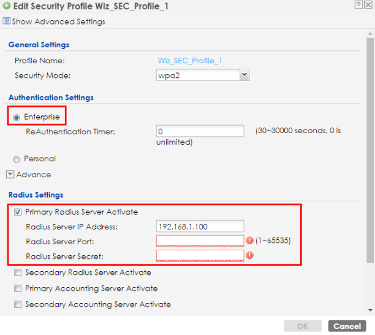Screen dimensions: 375x335
Task: Click the ReAuthentication Timer input field
Action: (200, 132)
